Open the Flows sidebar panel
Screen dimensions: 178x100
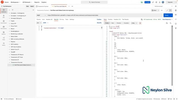click(4, 39)
